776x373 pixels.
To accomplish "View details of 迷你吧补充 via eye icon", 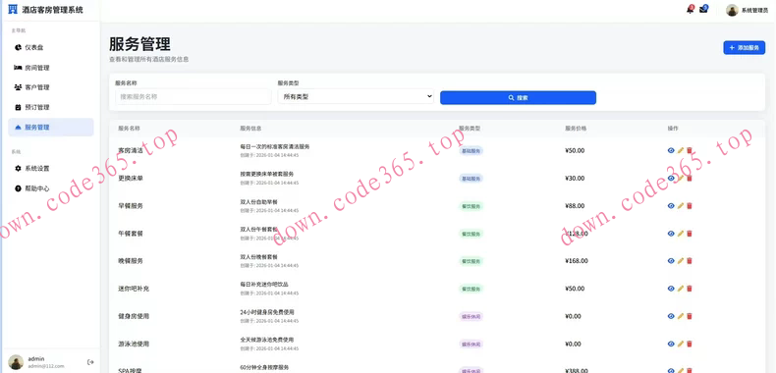I will coord(671,289).
